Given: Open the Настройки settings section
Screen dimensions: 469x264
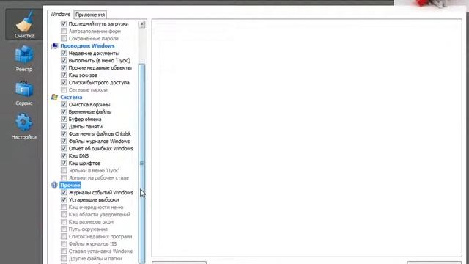Looking at the screenshot, I should (x=24, y=126).
